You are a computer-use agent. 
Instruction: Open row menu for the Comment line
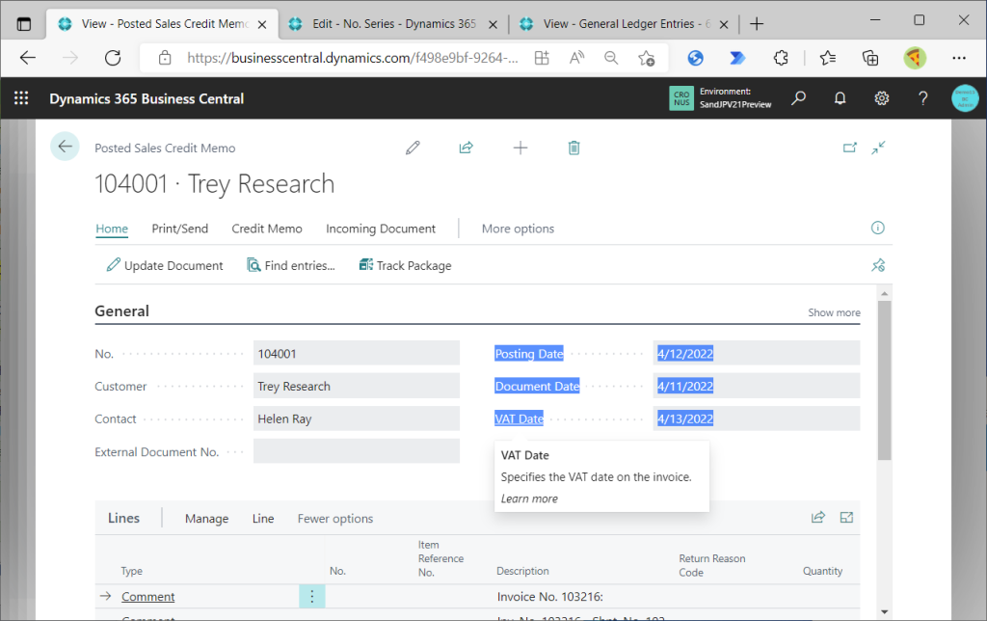(311, 596)
